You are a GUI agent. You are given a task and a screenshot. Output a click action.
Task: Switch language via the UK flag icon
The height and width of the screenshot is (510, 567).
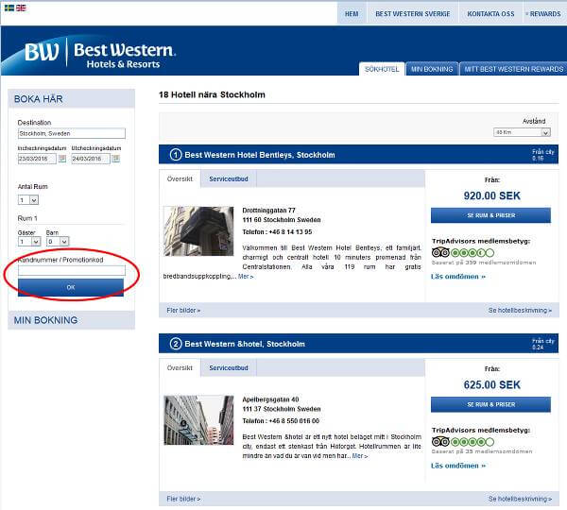point(21,8)
